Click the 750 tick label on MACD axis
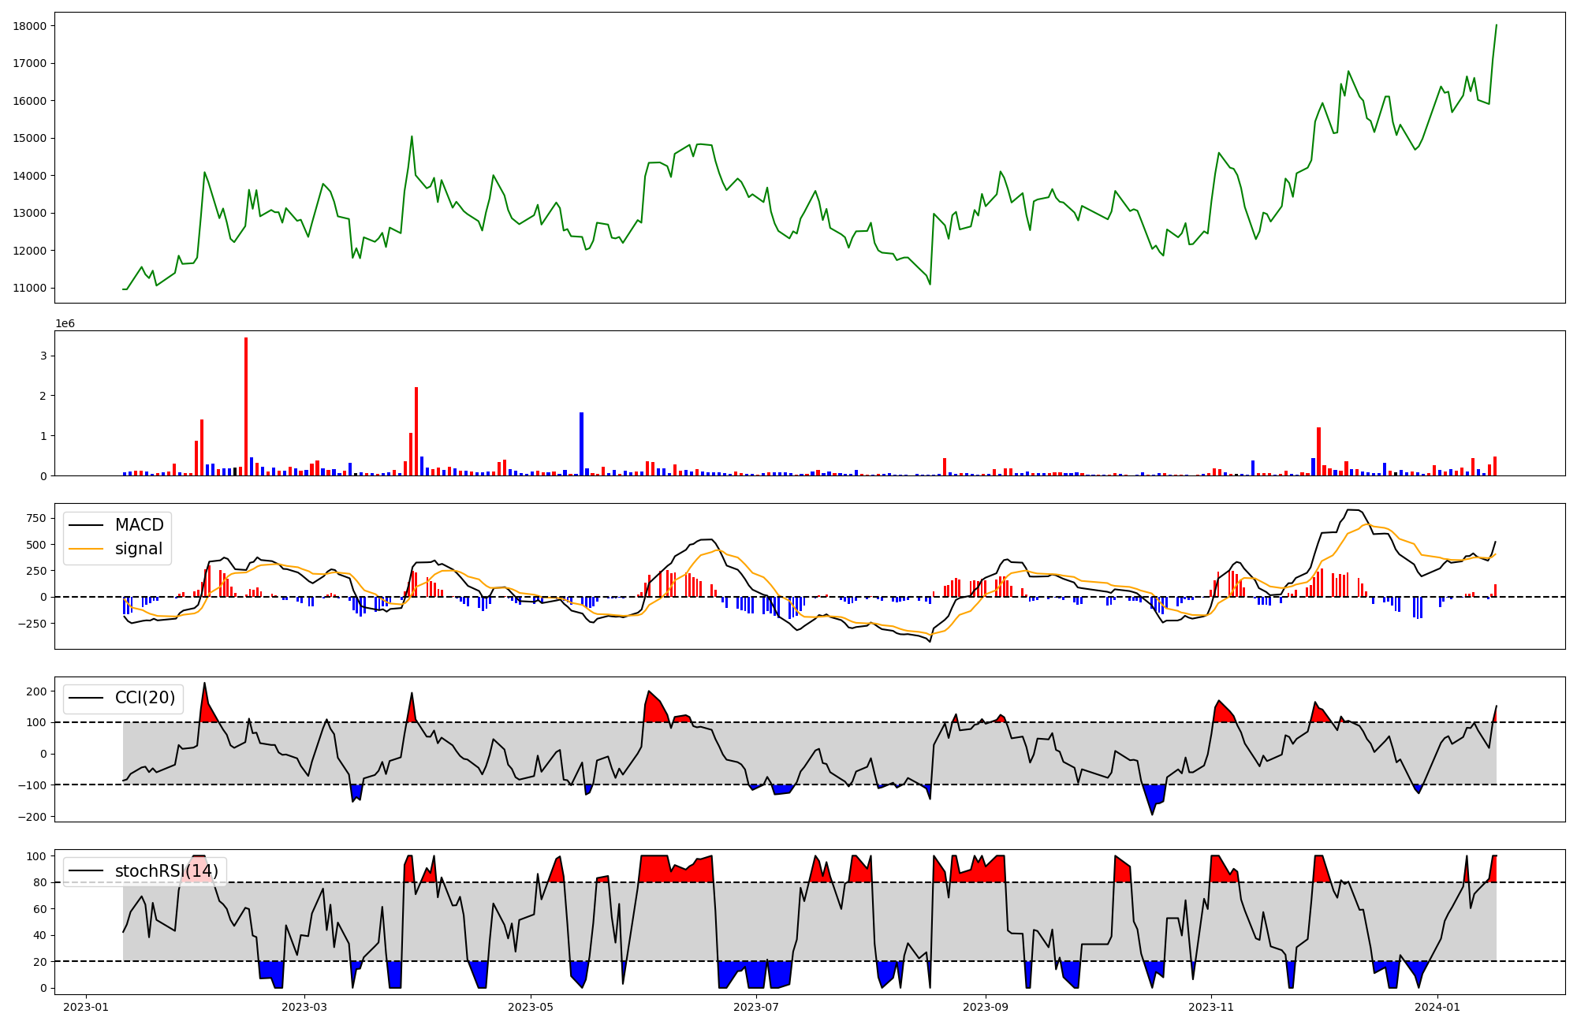The width and height of the screenshot is (1577, 1025). coord(36,518)
